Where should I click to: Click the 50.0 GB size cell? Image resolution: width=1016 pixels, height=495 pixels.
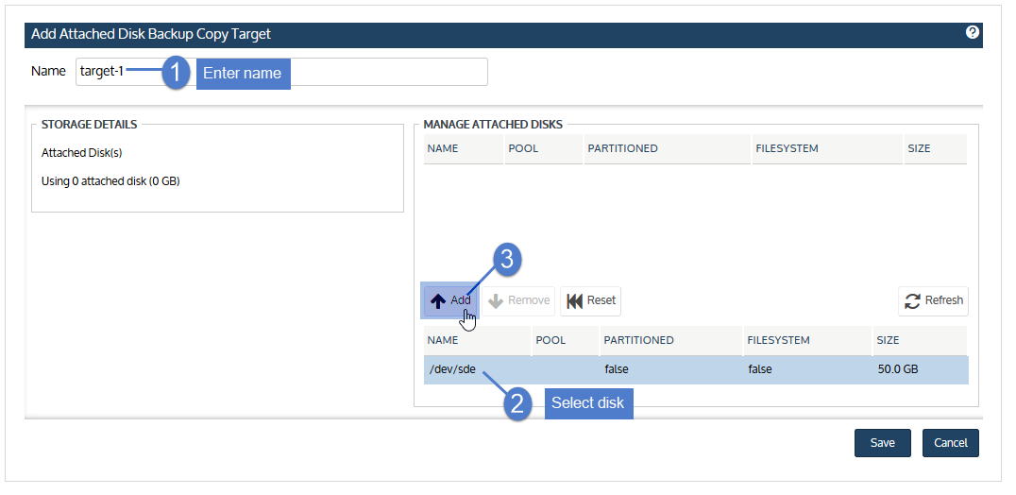[x=897, y=370]
